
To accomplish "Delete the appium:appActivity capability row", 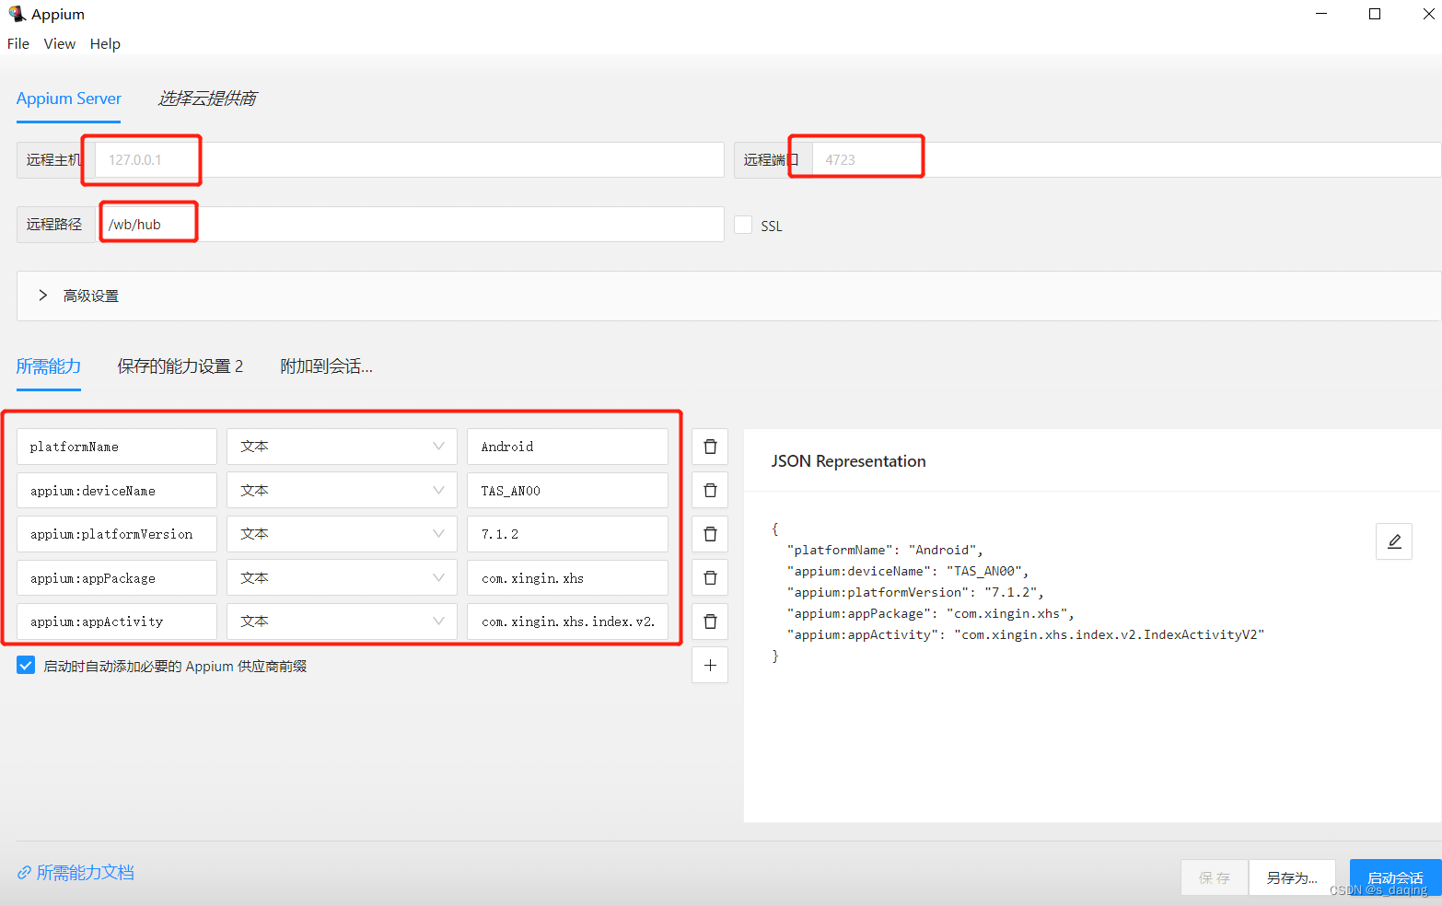I will coord(710,621).
